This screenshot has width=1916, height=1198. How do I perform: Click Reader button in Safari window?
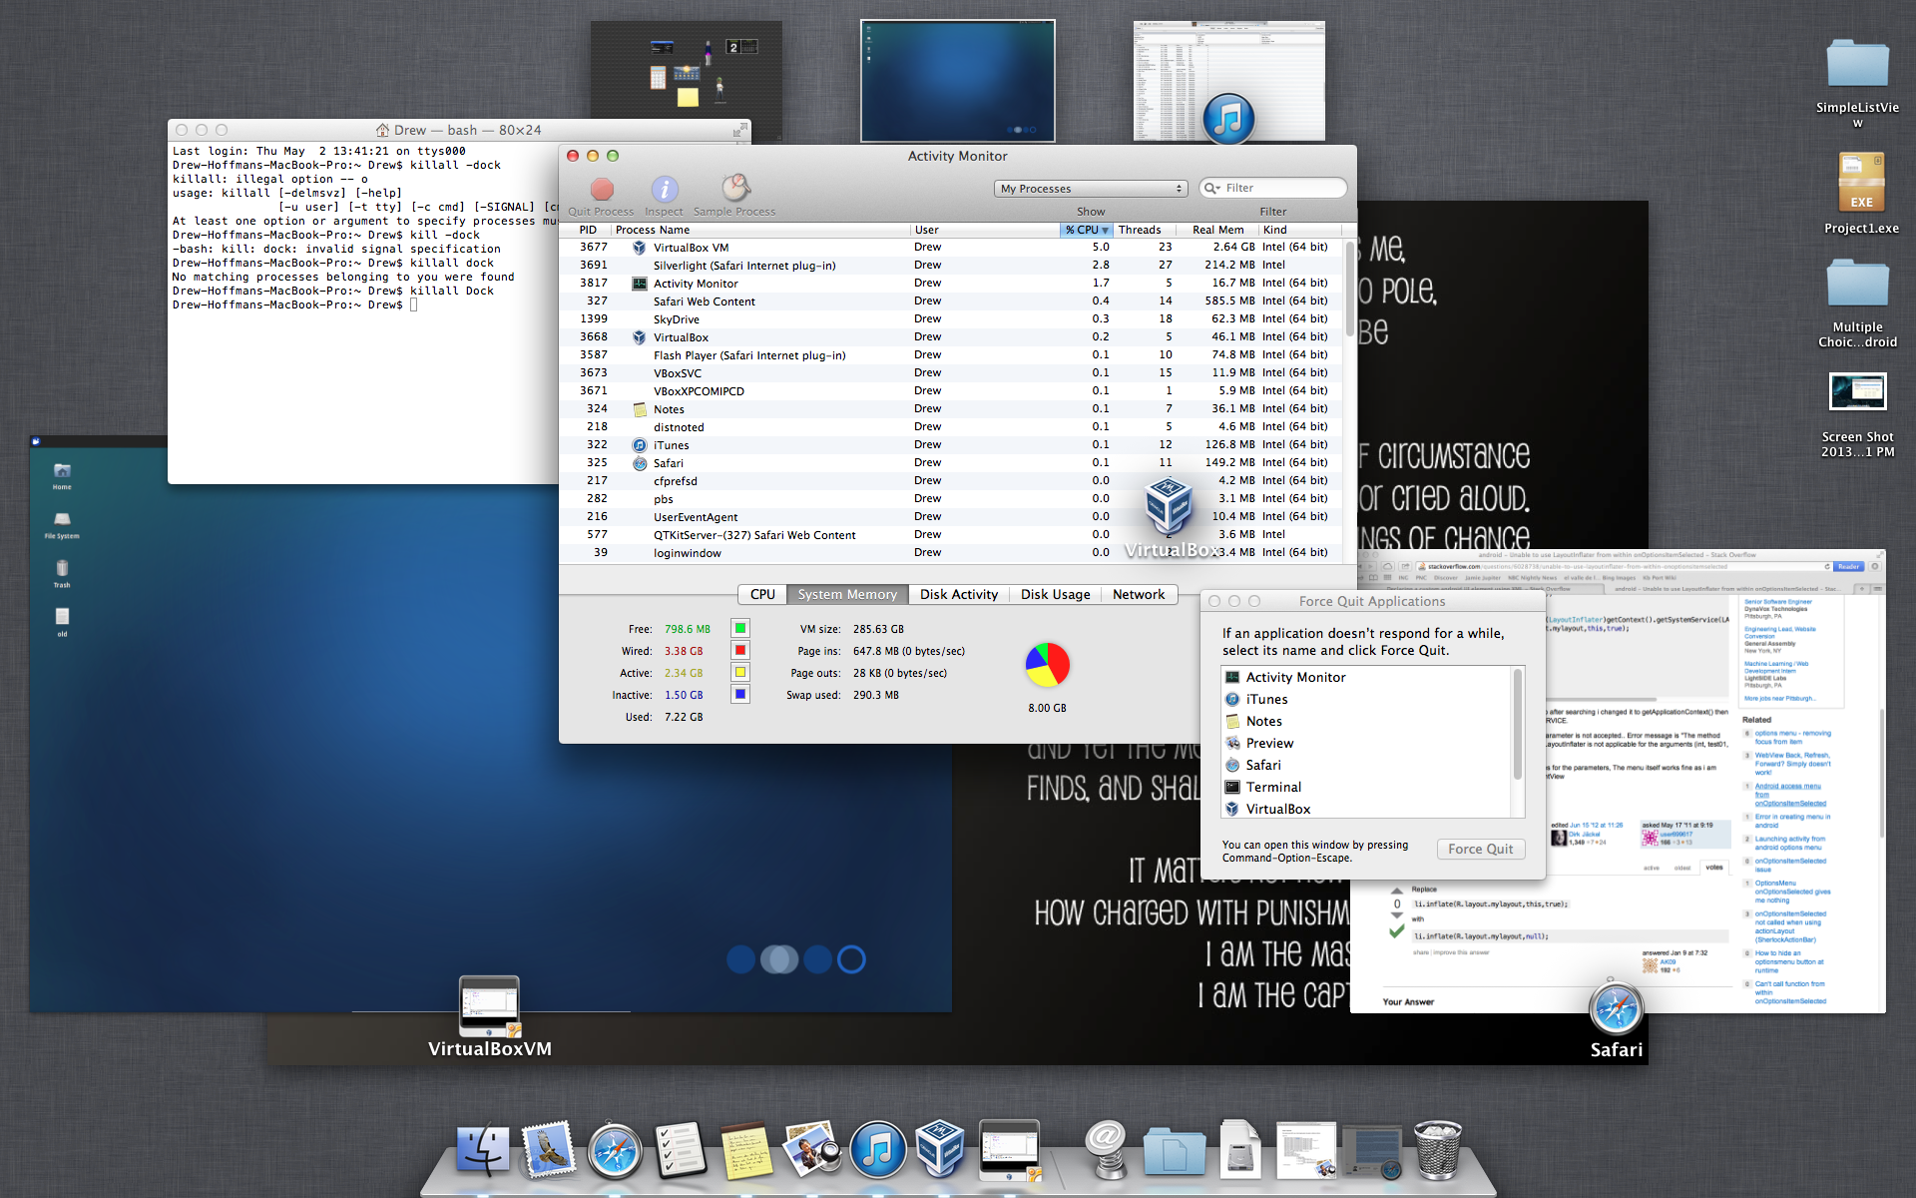1848,566
